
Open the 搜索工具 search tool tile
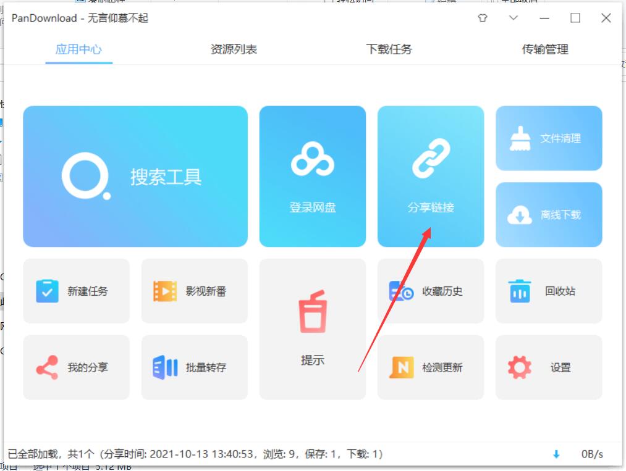[135, 177]
